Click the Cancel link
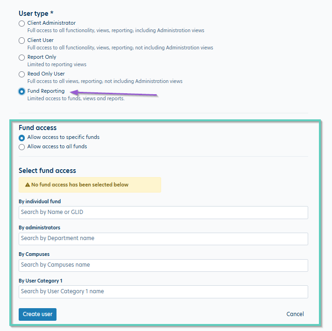 coord(295,314)
